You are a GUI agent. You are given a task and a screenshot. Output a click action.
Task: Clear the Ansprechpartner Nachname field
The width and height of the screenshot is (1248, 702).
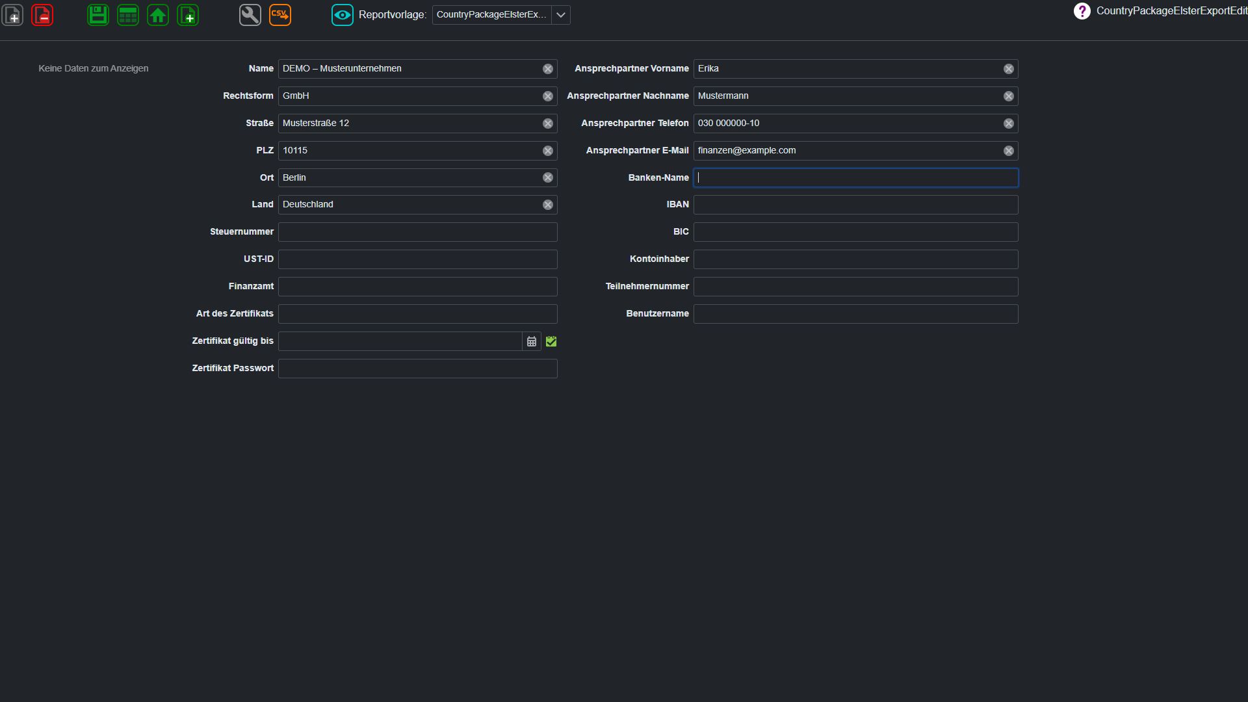1009,96
